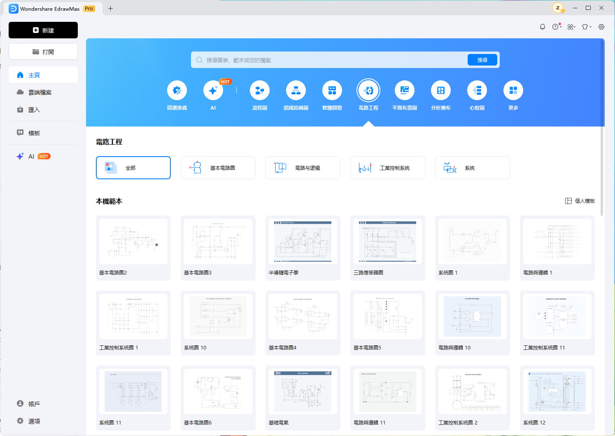Select 工業控制系統 subcategory tab
This screenshot has height=436, width=615.
pos(388,168)
